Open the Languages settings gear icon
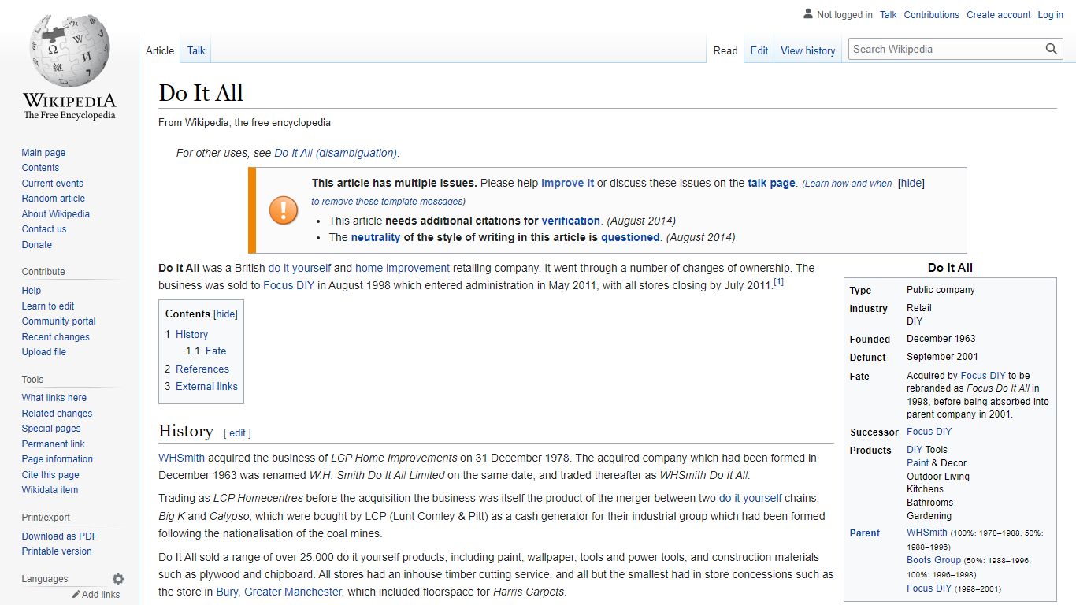 pos(118,579)
